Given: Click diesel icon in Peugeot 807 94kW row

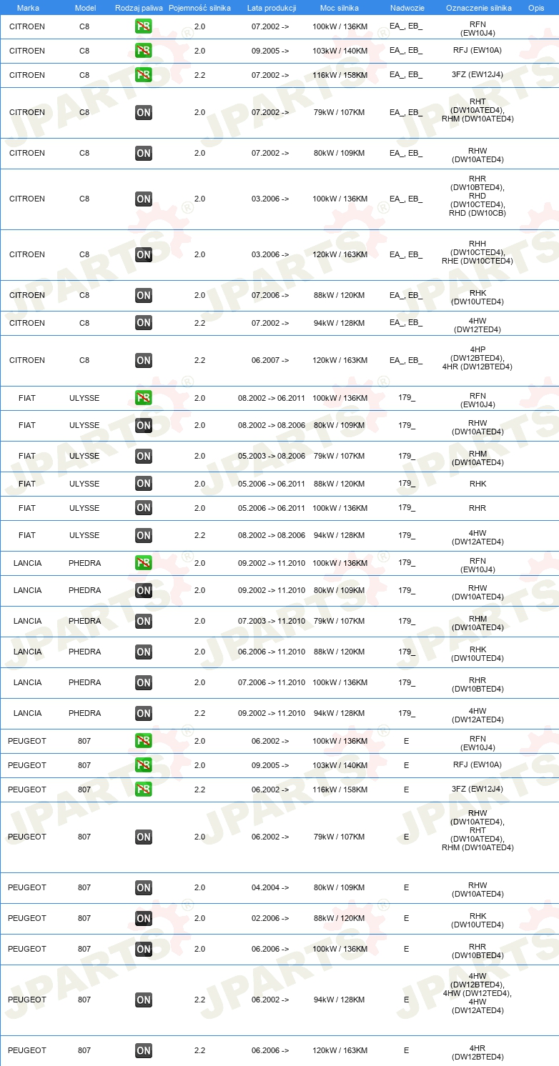Looking at the screenshot, I should click(x=144, y=1000).
